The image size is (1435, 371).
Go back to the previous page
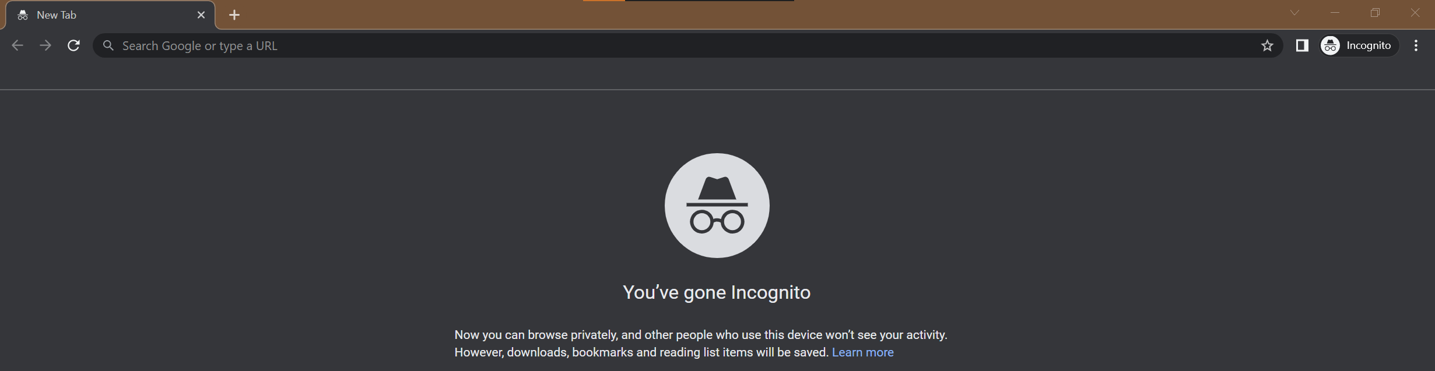click(17, 45)
